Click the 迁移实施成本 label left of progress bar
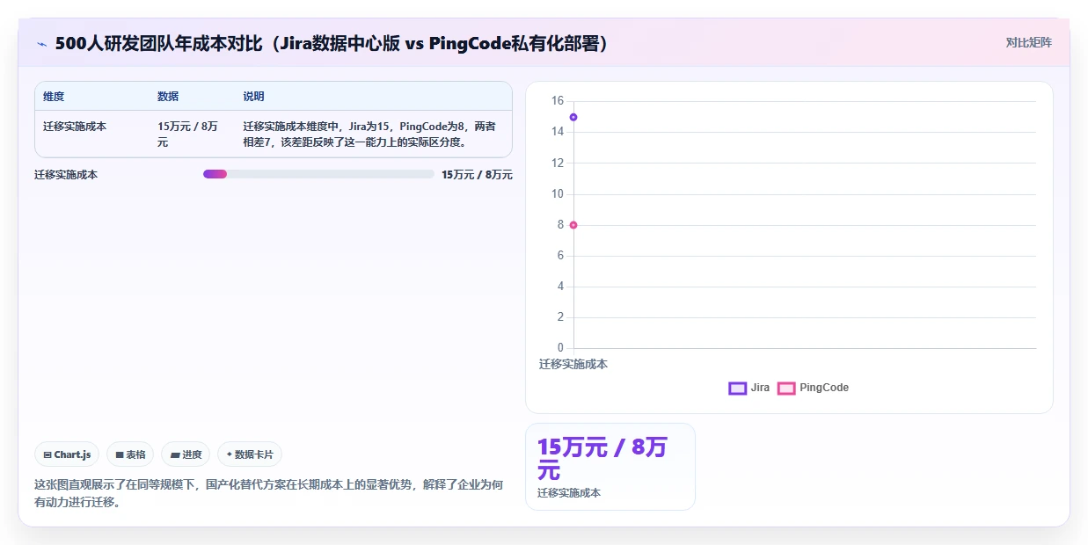Viewport: 1088px width, 545px height. [x=66, y=175]
